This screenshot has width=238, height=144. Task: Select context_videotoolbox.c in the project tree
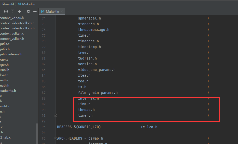click(x=17, y=23)
